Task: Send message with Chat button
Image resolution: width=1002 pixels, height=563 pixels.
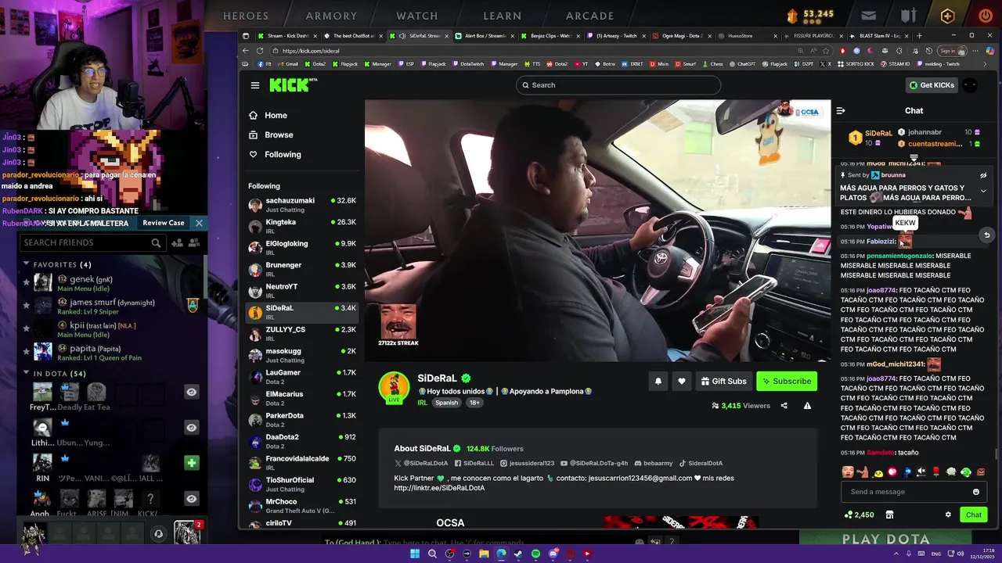Action: 974,515
